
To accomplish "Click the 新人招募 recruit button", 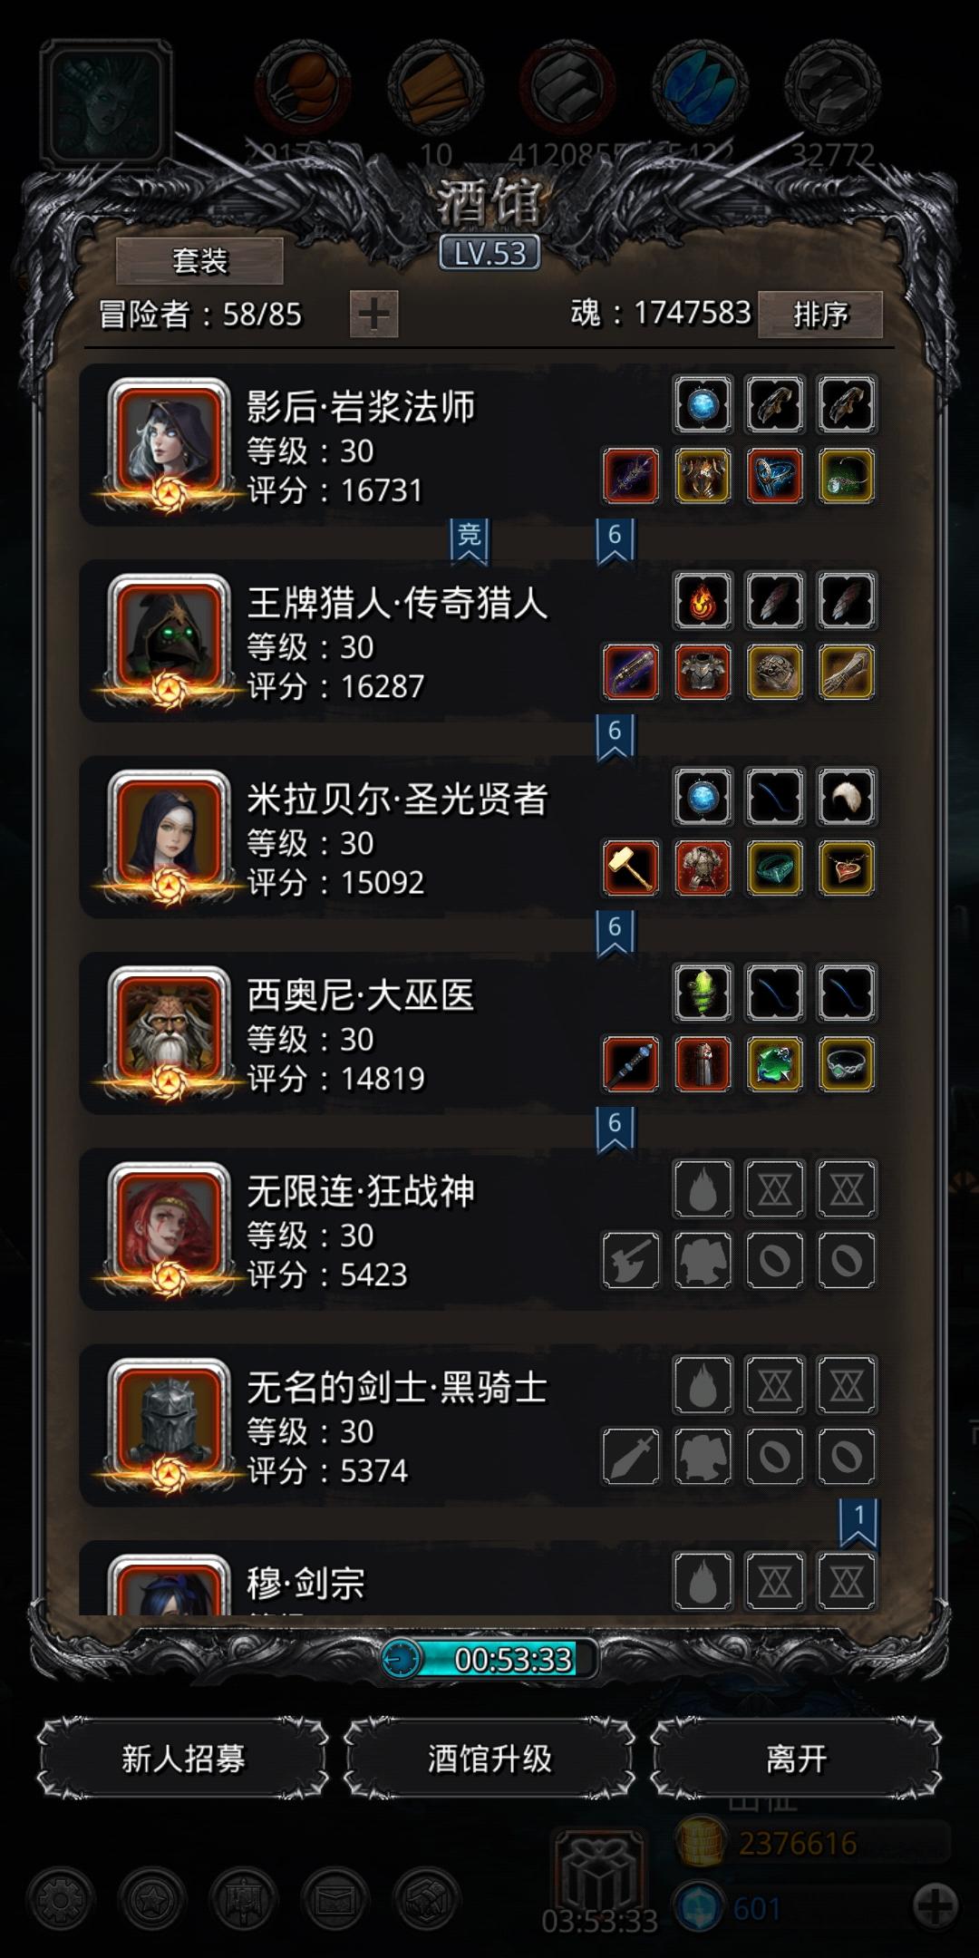I will [183, 1759].
